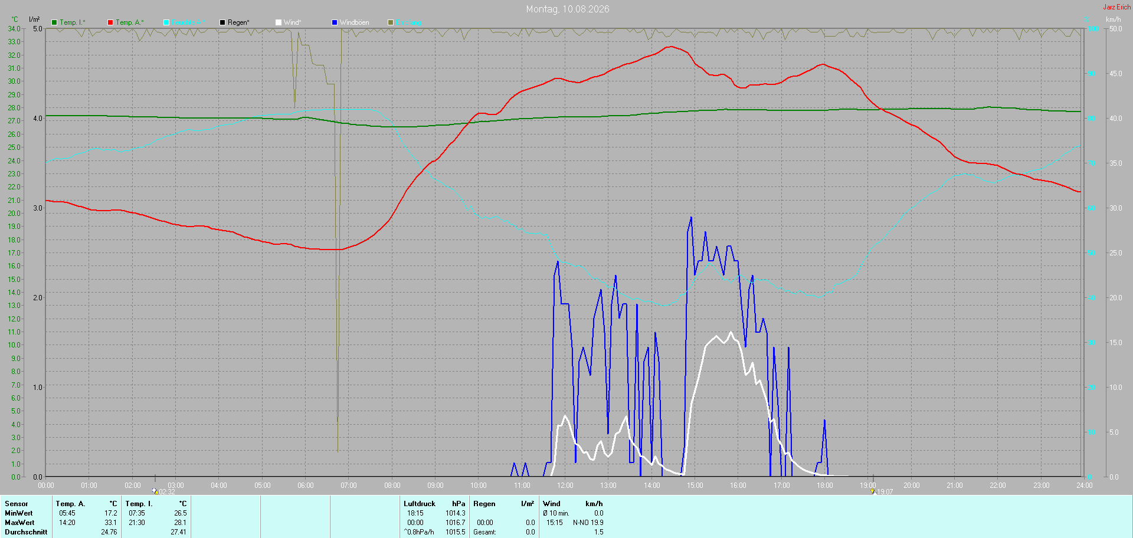This screenshot has width=1133, height=538.
Task: Click the black Regen legend swatch
Action: (222, 22)
